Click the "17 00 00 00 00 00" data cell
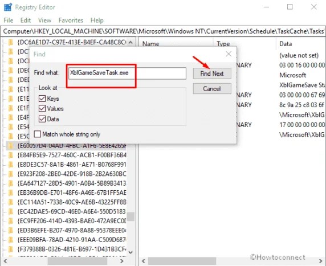 coord(302,125)
